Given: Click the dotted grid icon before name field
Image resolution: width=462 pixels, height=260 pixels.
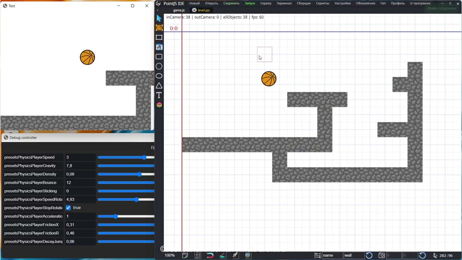Looking at the screenshot, I should click(318, 255).
